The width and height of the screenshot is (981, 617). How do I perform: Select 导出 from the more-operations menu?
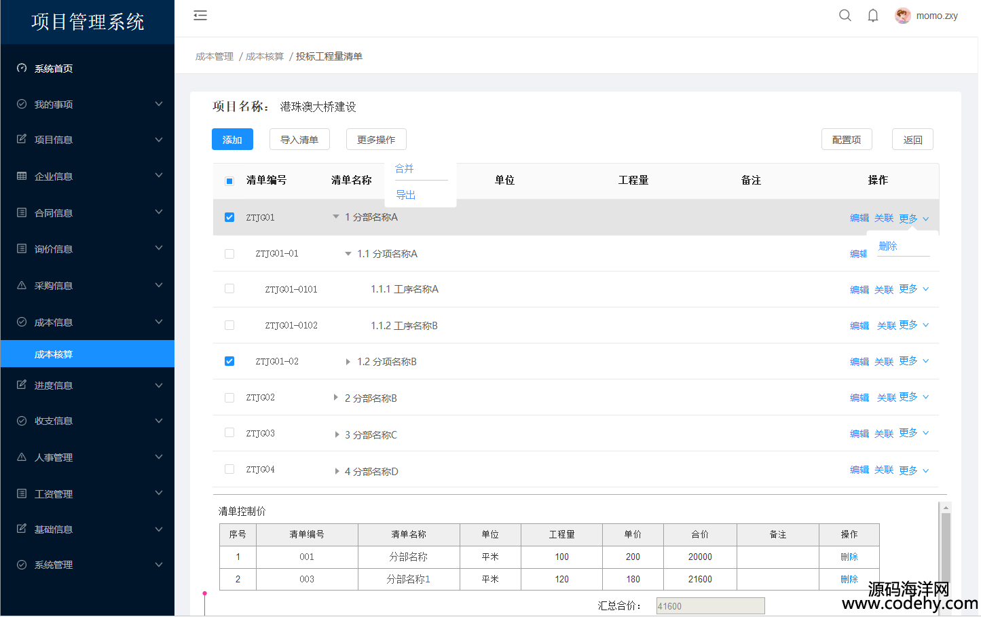(406, 195)
